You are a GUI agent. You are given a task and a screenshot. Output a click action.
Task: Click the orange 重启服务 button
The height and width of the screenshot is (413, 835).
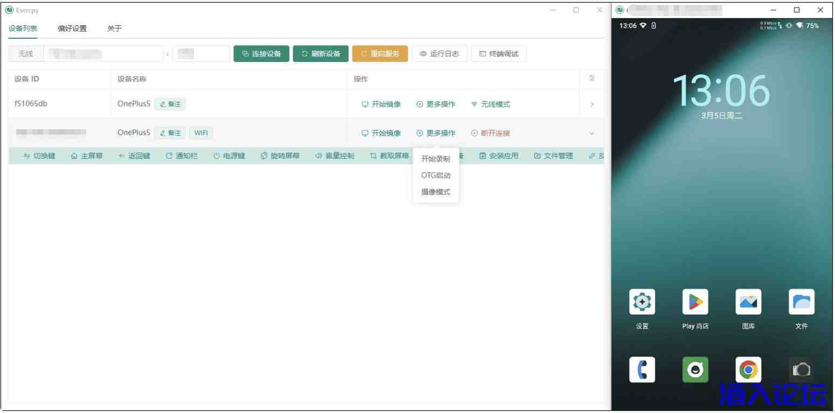(380, 54)
